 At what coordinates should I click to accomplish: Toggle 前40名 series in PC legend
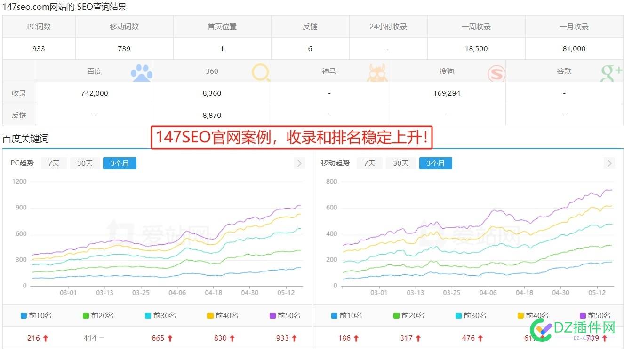point(223,316)
